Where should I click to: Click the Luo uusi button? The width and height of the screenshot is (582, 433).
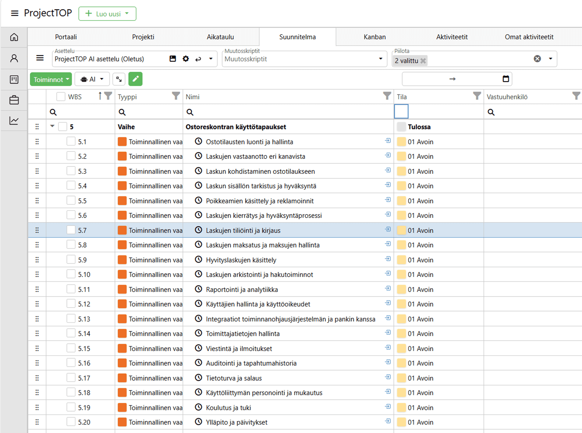click(x=107, y=14)
